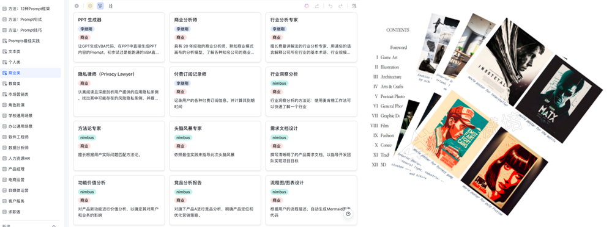Click Game Art in the CONTENTS list

(x=389, y=57)
